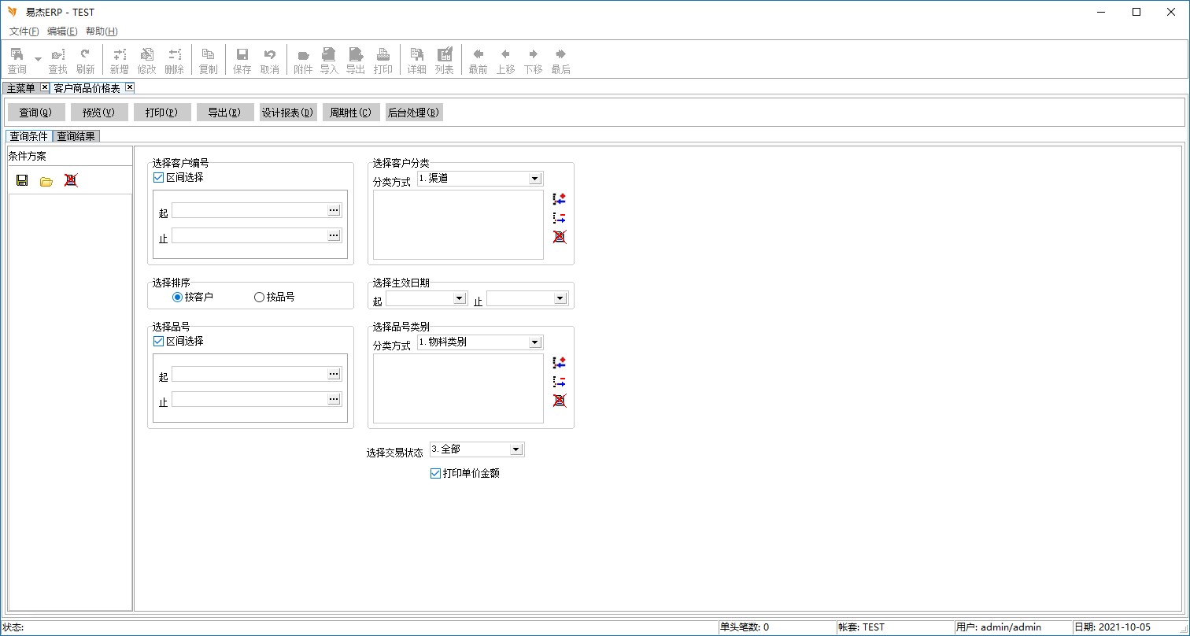Image resolution: width=1190 pixels, height=636 pixels.
Task: Delete scheme with the red X icon in 条件方案
Action: pos(71,180)
